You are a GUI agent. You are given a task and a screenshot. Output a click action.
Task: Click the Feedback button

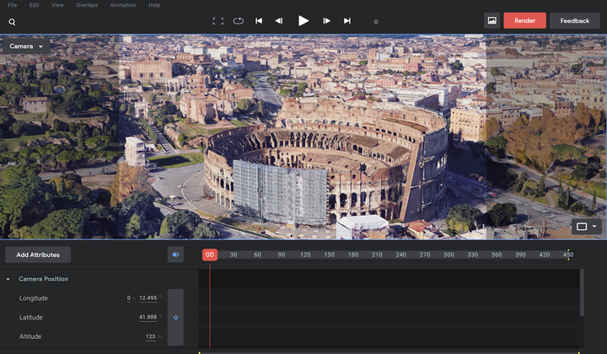click(574, 20)
